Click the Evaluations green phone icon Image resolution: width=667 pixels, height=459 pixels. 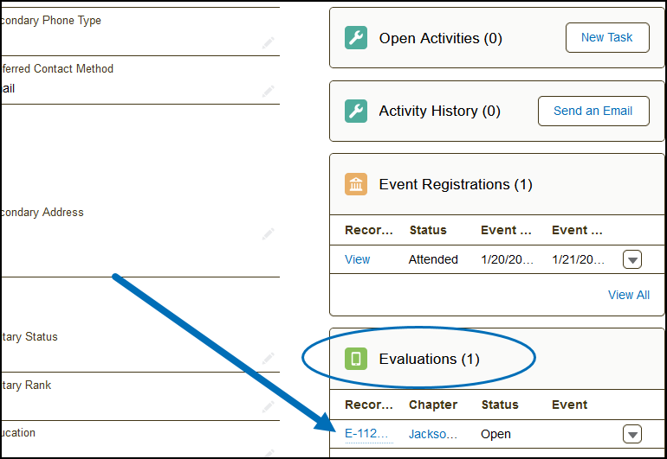[356, 359]
